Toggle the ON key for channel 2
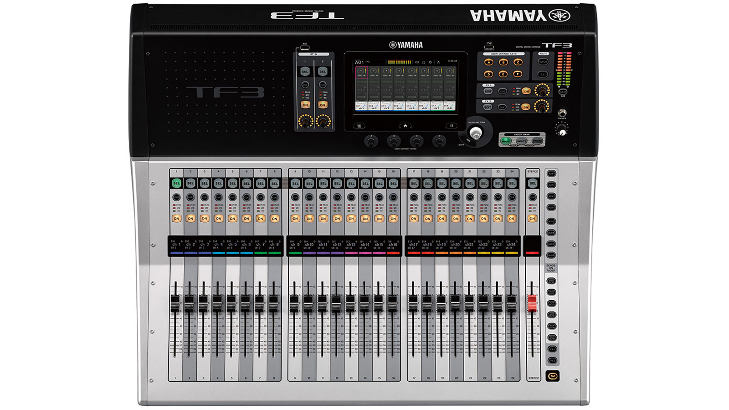The height and width of the screenshot is (410, 729). (x=190, y=219)
